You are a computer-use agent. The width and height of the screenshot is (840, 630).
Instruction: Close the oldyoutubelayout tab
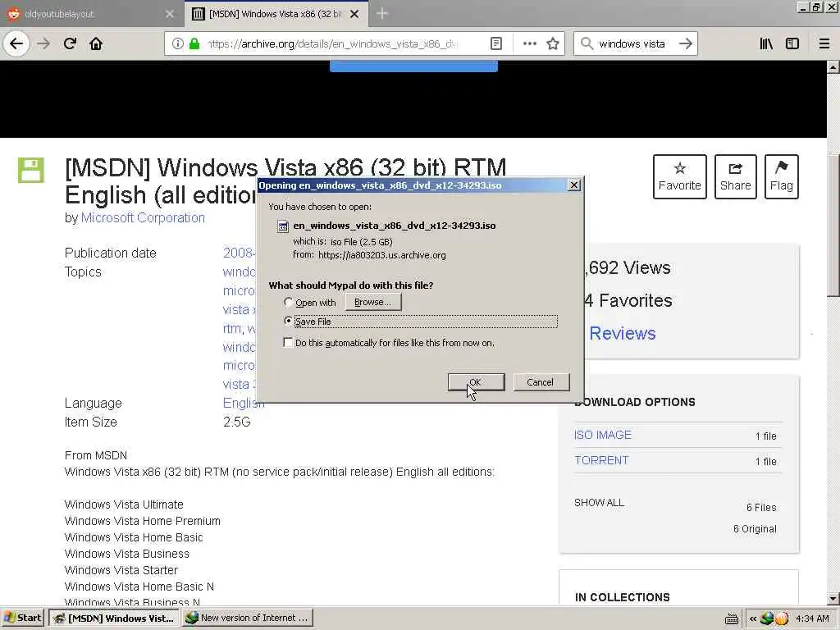coord(169,14)
